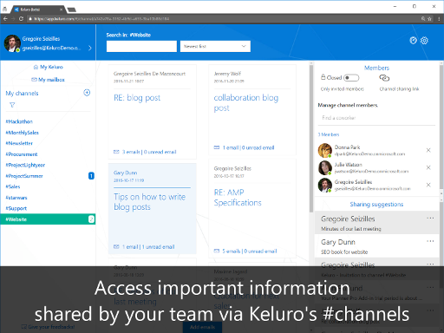Go to My Keluro

[49, 67]
